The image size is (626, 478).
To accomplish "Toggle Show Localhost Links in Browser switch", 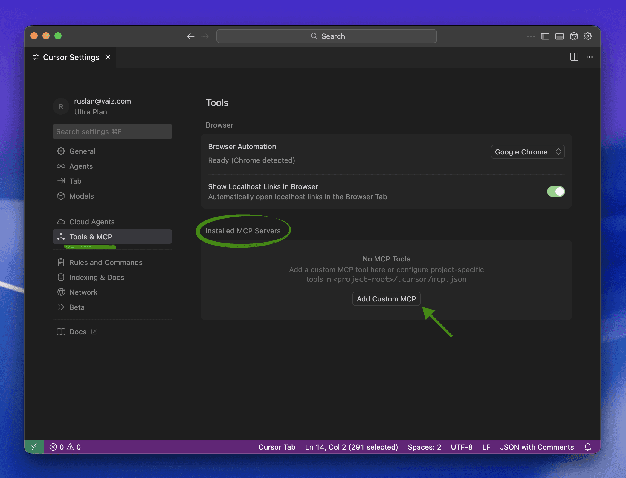I will pos(555,191).
